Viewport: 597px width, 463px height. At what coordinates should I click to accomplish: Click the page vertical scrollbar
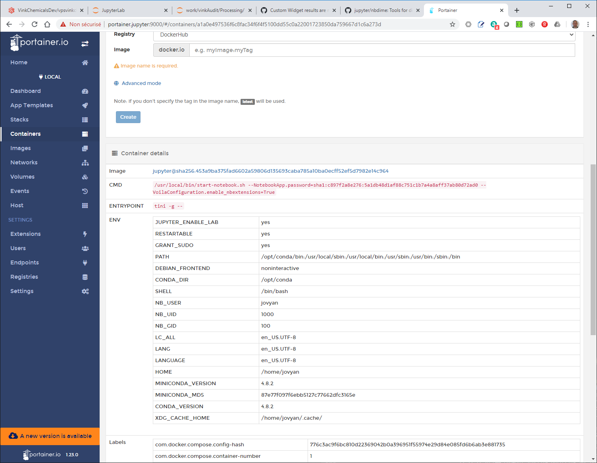point(593,250)
